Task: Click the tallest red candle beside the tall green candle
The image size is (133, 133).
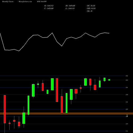Action: [x=57, y=90]
